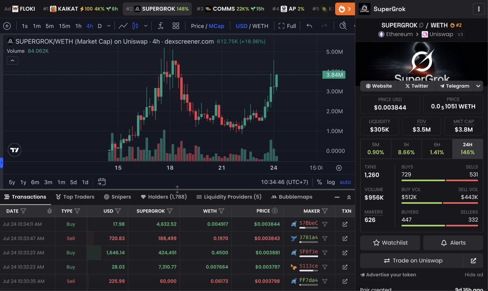Click the WETH column filter icon
488x291 pixels.
pos(222,211)
